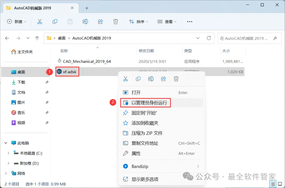
Task: Unpin 下载 using its pin icon
Action: (x=47, y=82)
